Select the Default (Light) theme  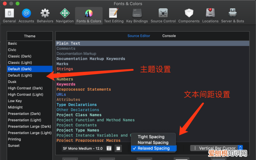click(30, 75)
